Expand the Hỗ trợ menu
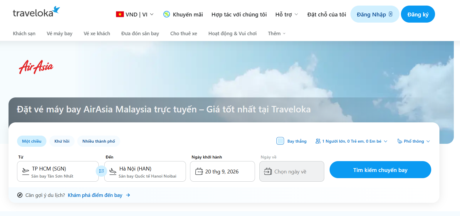The image size is (460, 216). (287, 14)
